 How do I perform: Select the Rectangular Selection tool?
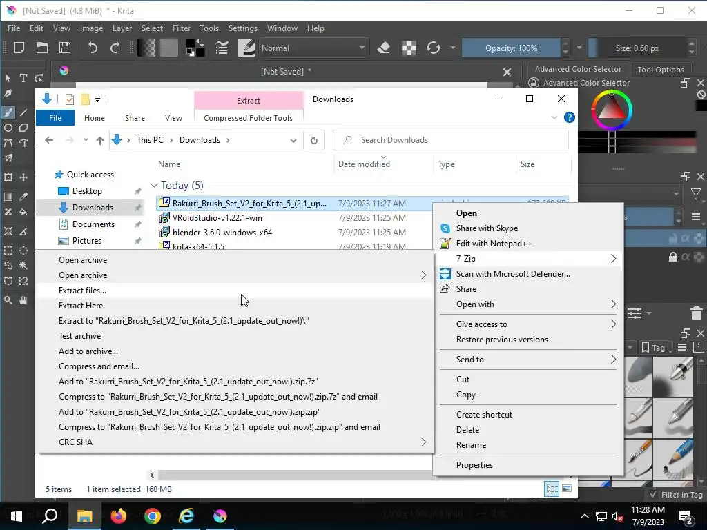[x=8, y=251]
